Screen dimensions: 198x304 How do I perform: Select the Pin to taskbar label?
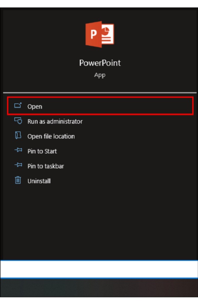pyautogui.click(x=46, y=166)
